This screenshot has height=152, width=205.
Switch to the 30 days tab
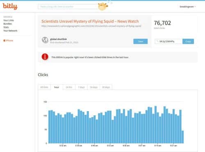click(106, 87)
